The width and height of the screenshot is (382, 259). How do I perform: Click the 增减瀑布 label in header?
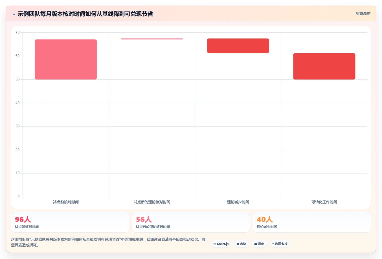pyautogui.click(x=363, y=13)
